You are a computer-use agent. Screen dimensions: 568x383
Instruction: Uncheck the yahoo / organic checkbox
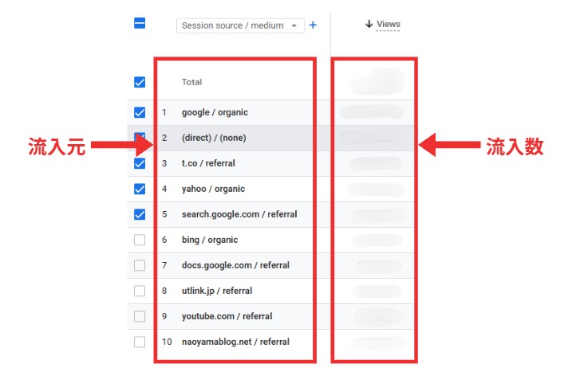pyautogui.click(x=140, y=189)
